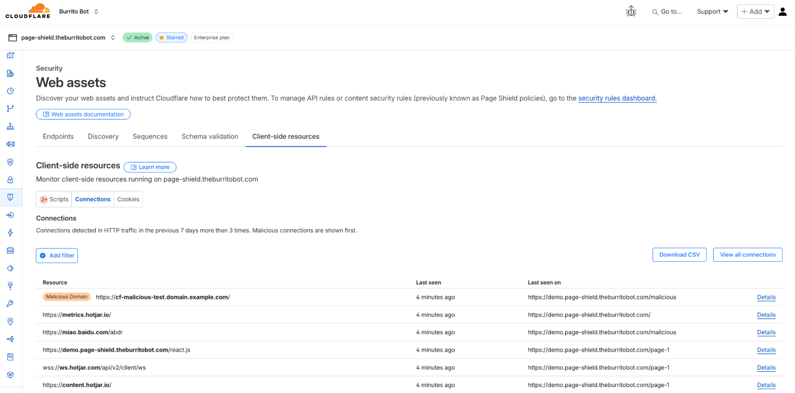The width and height of the screenshot is (795, 393).
Task: Open the Email envelope icon in sidebar
Action: 10,144
